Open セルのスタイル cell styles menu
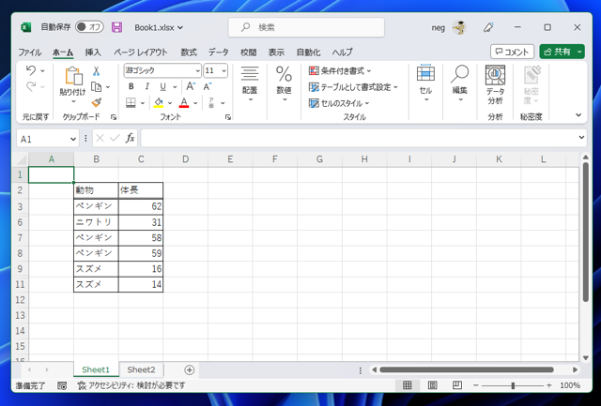Viewport: 601px width, 406px height. pyautogui.click(x=339, y=103)
